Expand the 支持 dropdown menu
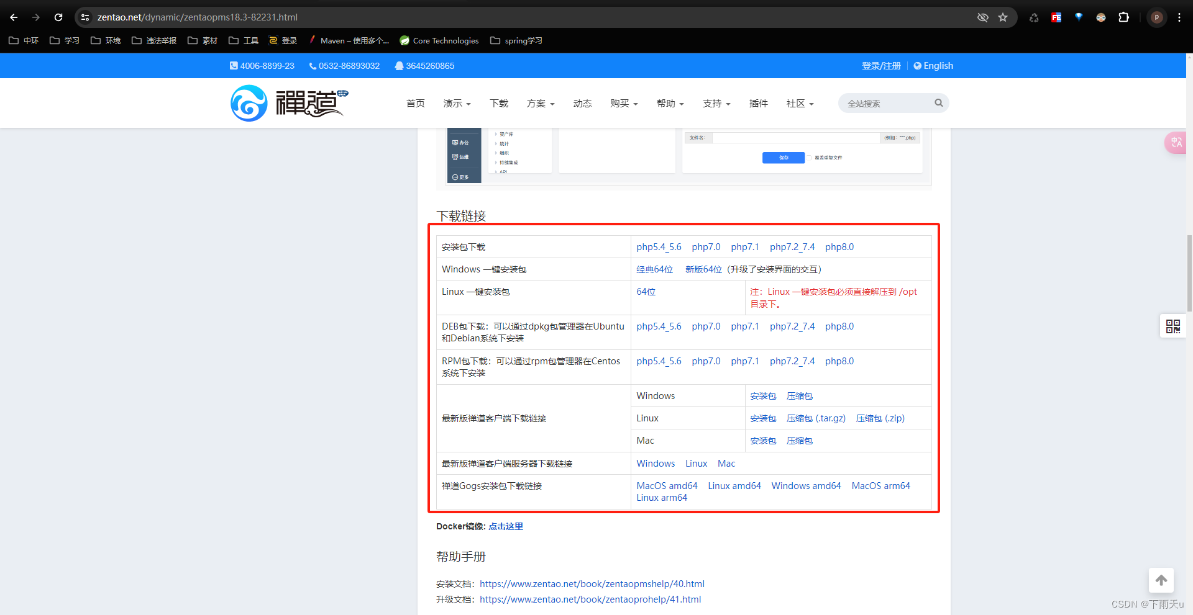 coord(716,104)
